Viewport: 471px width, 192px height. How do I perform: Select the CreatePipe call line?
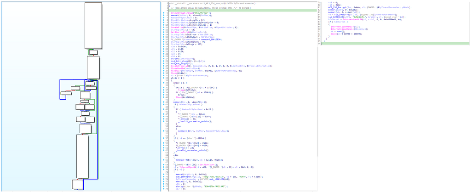(x=205, y=27)
